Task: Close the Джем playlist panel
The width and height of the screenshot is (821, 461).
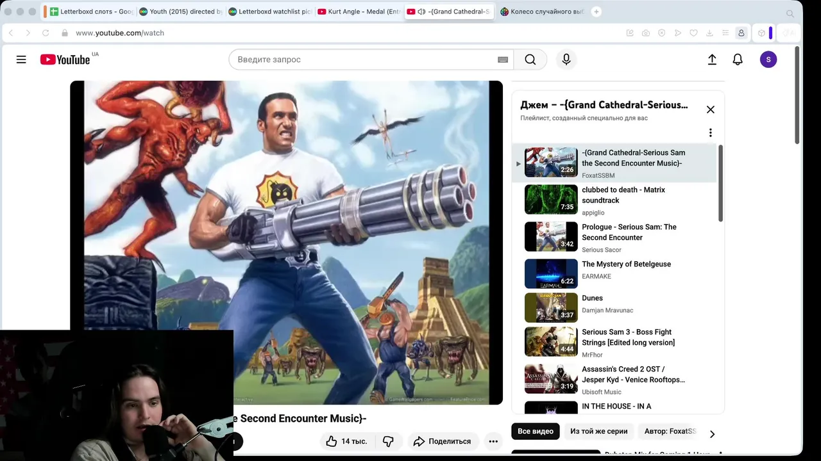Action: (x=710, y=109)
